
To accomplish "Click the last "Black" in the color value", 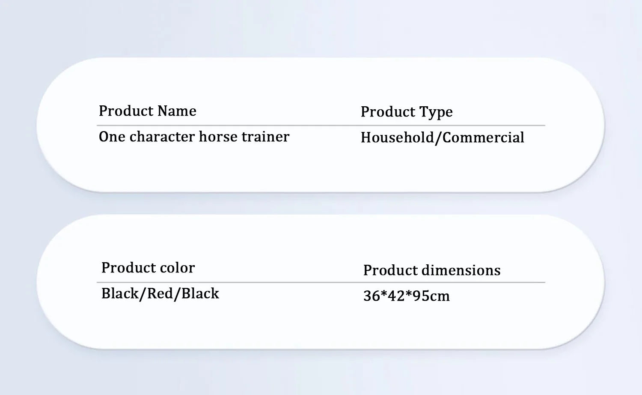I will tap(200, 293).
